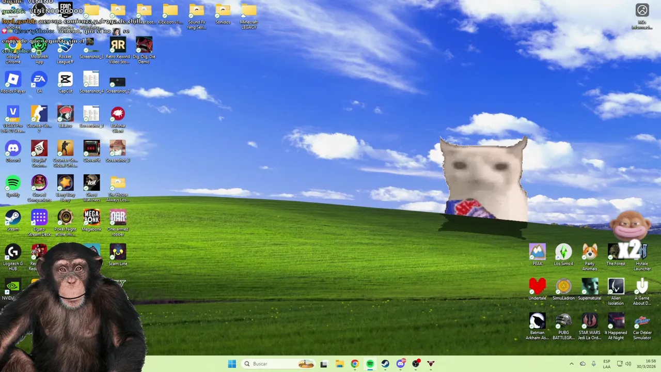Switch to Steam in the taskbar
This screenshot has height=372, width=661.
tap(385, 364)
